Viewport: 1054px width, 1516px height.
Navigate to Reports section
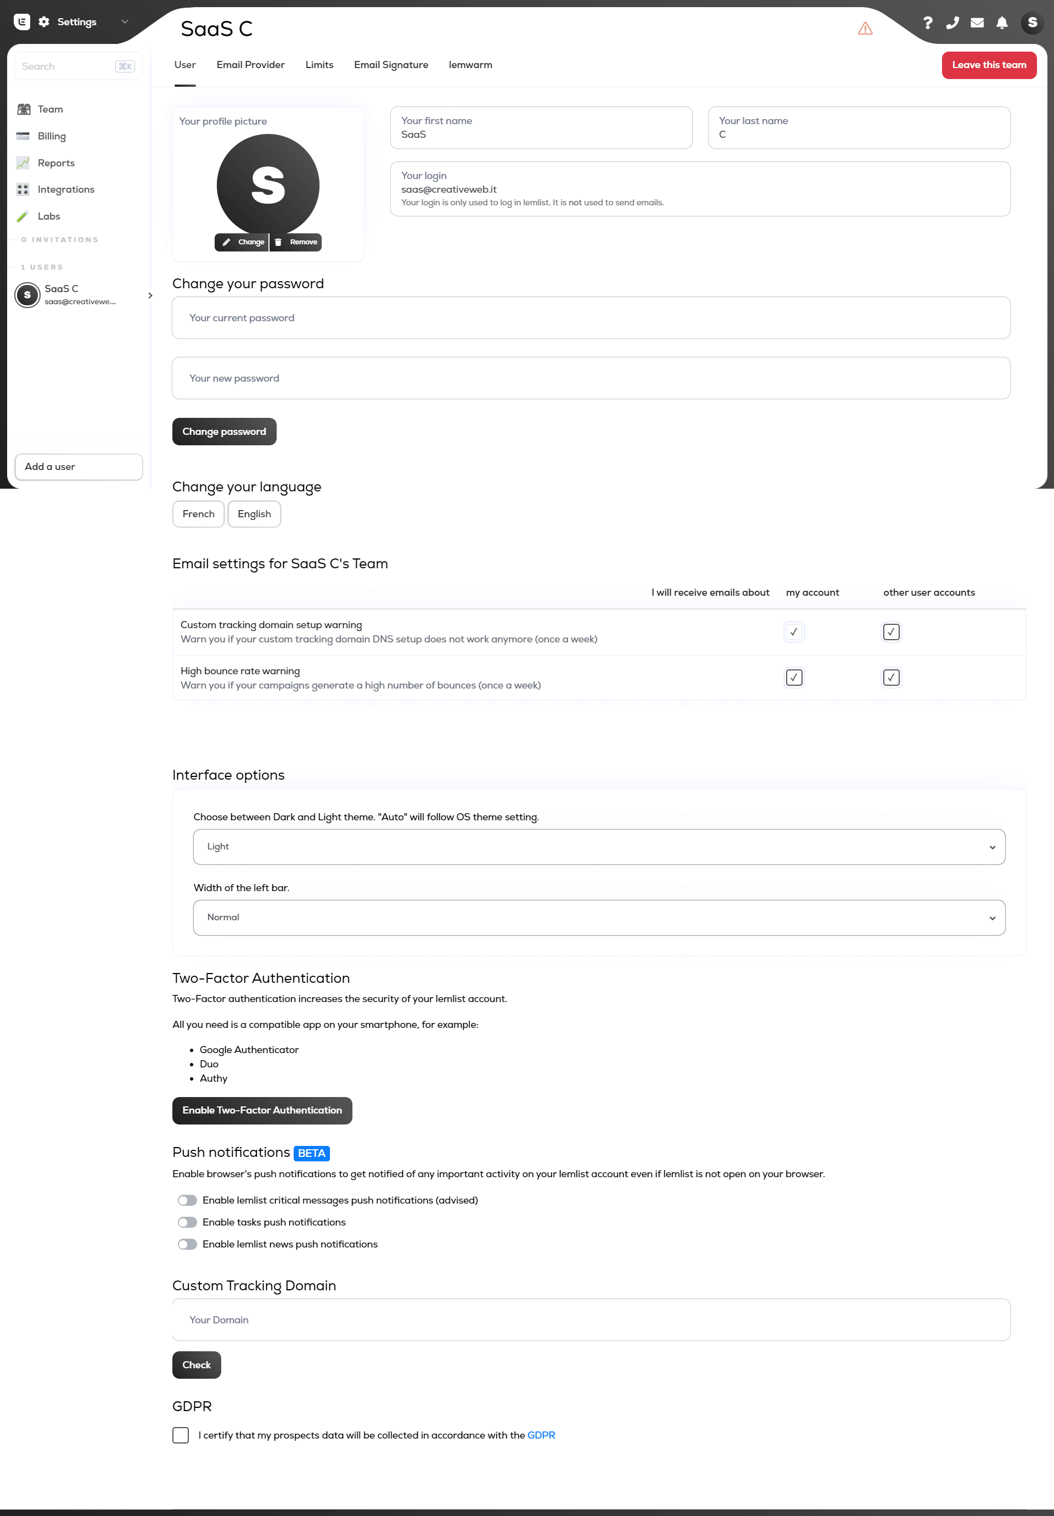click(x=55, y=163)
